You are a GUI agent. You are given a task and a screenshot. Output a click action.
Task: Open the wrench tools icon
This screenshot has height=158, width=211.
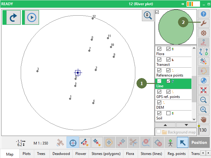click(203, 23)
